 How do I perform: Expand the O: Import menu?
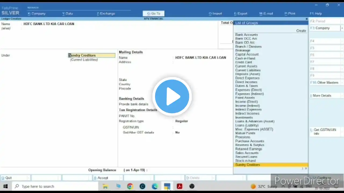[x=215, y=13]
